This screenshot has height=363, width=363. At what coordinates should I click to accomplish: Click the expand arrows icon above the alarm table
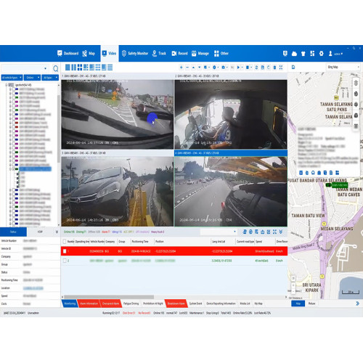[274, 232]
